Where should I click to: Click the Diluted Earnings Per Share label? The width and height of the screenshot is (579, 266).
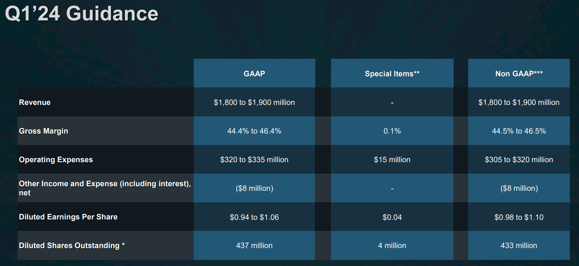(x=68, y=217)
